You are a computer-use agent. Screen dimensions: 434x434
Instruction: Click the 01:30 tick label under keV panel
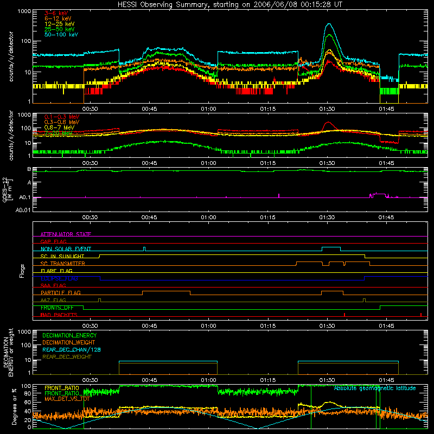coord(327,109)
